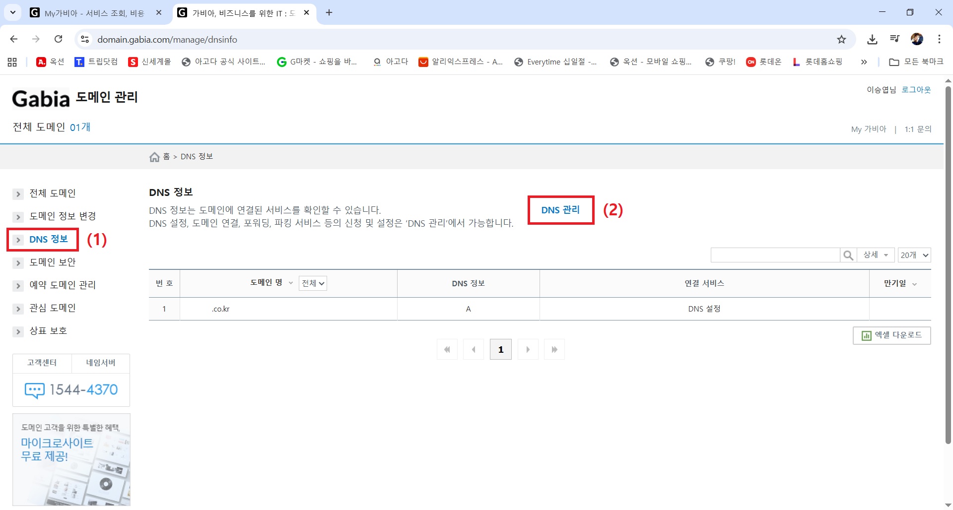Open the 쿠팡! bookmark
Image resolution: width=953 pixels, height=510 pixels.
720,62
